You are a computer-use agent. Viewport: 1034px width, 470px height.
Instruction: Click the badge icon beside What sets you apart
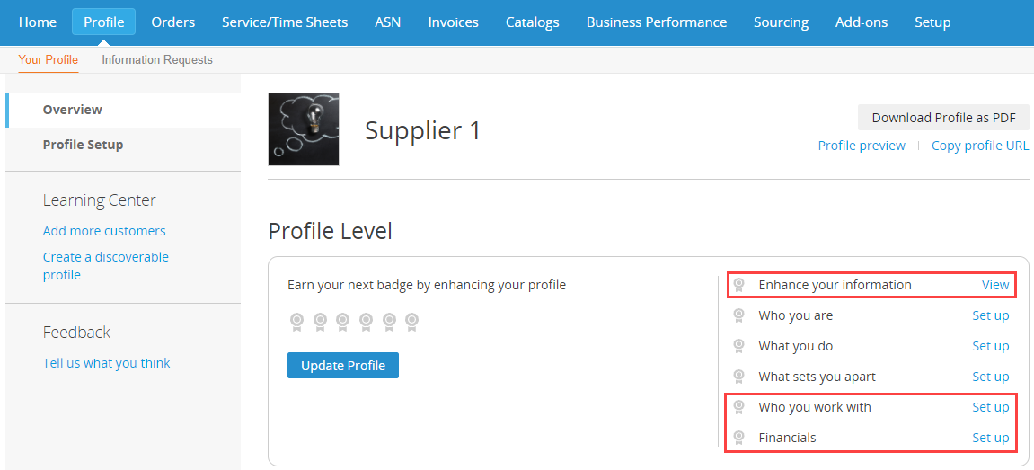pos(739,377)
